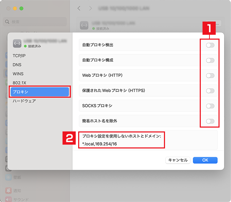The width and height of the screenshot is (231, 202).
Task: Select the WINS tab
Action: tap(18, 74)
